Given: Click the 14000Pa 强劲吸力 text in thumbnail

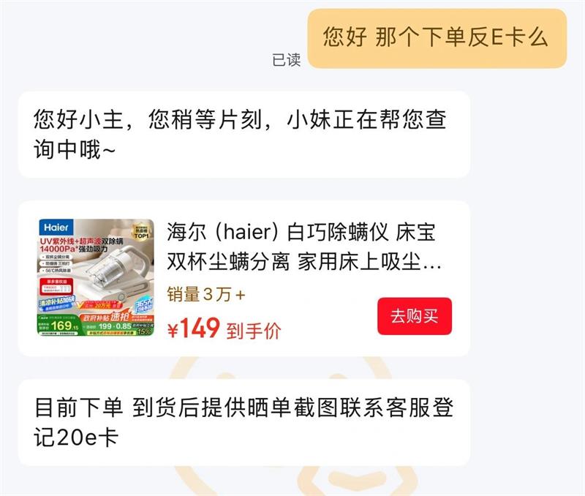Looking at the screenshot, I should pos(74,249).
